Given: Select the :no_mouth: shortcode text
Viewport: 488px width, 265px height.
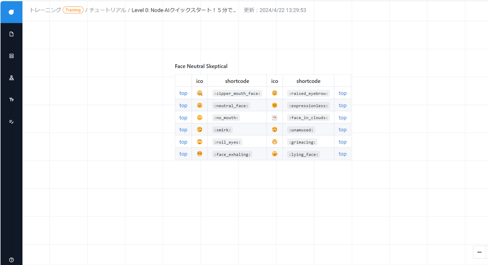Looking at the screenshot, I should pyautogui.click(x=227, y=118).
